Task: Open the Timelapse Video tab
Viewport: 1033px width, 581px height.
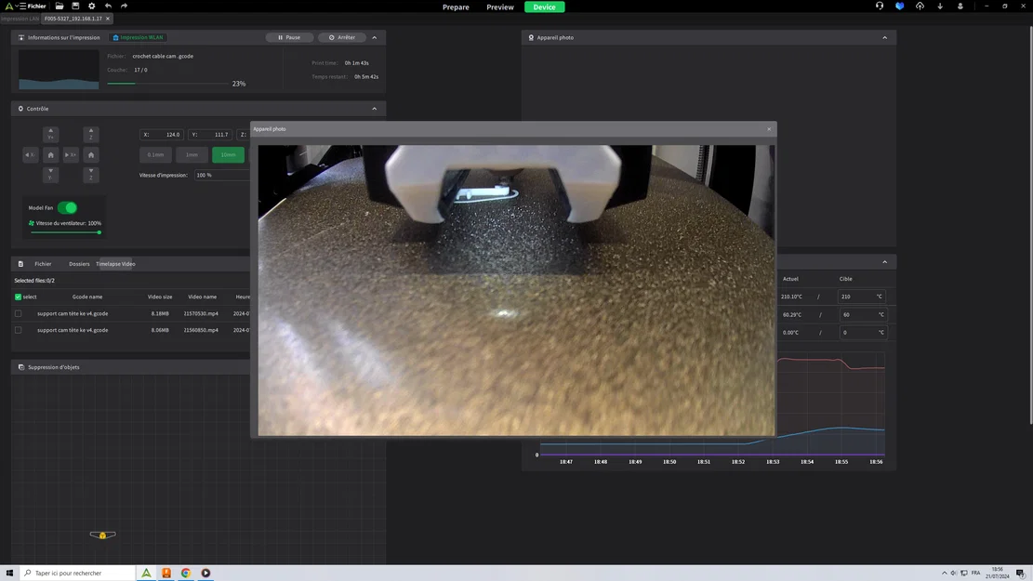Action: tap(114, 264)
